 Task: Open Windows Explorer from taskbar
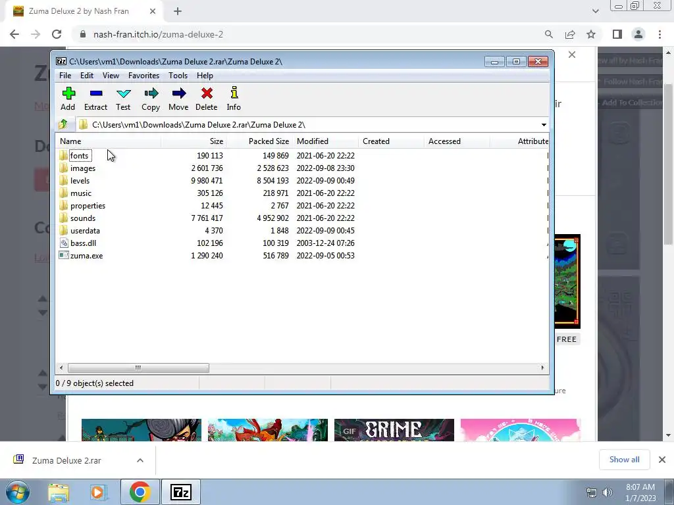click(x=59, y=492)
